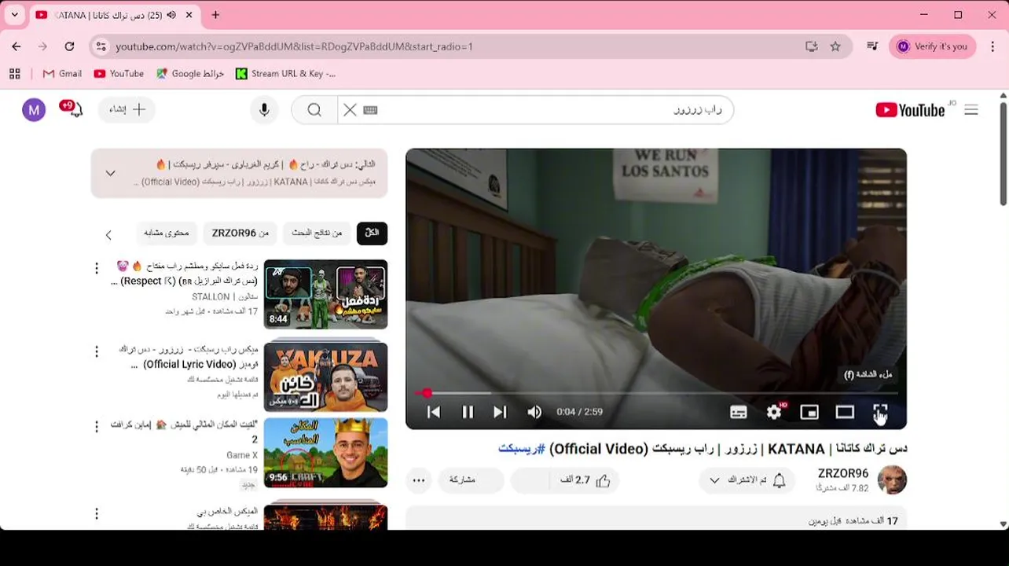Open the 9:56 Minecraft video thumbnail
Viewport: 1009px width, 566px height.
point(325,453)
